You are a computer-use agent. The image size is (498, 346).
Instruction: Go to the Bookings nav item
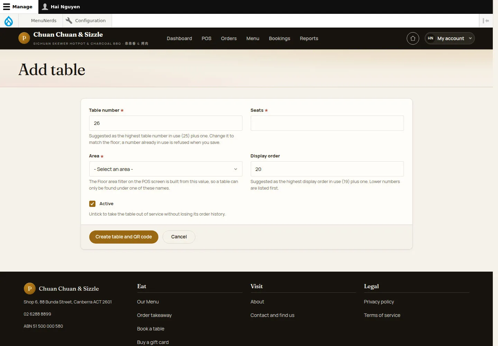[x=279, y=38]
